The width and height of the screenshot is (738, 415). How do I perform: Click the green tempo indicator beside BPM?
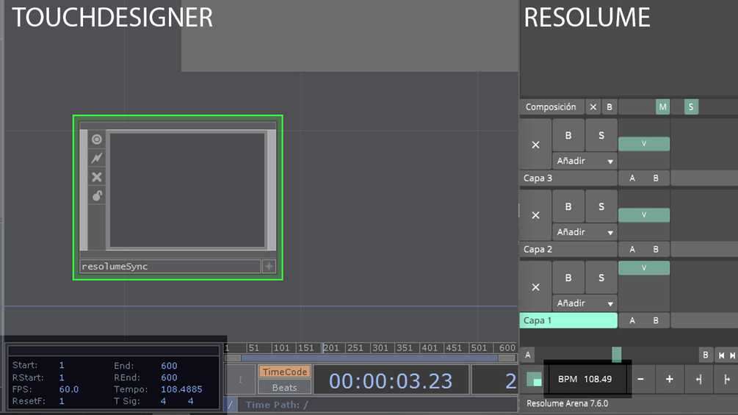click(534, 379)
